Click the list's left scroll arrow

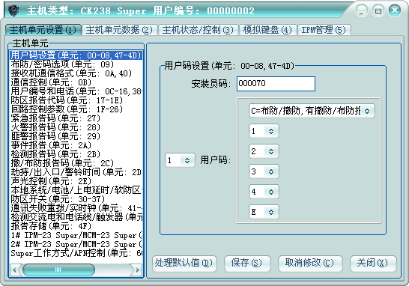[15, 270]
